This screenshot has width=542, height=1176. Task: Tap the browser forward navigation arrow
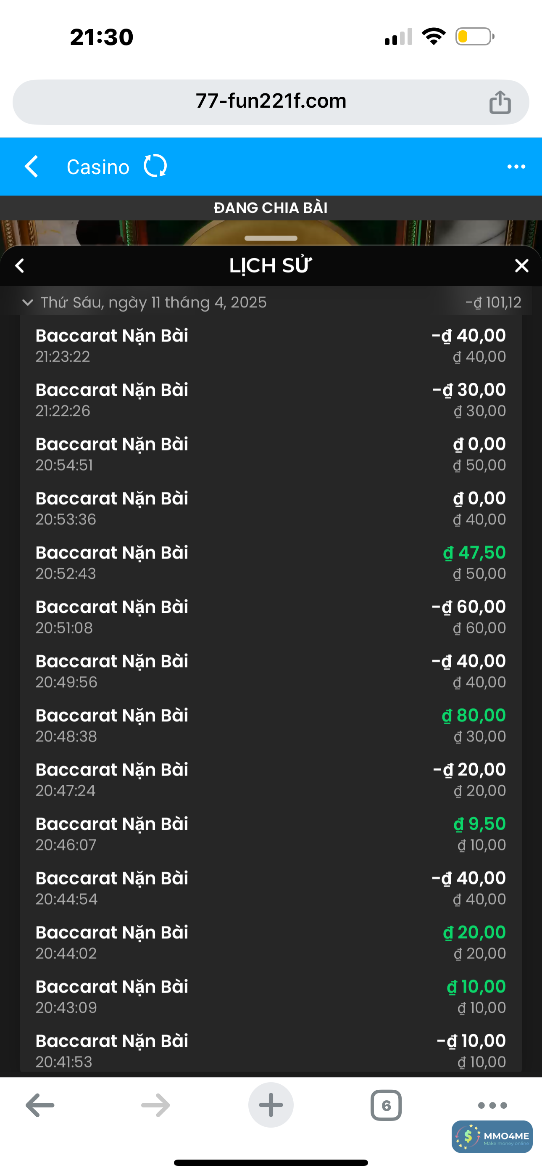pos(155,1105)
